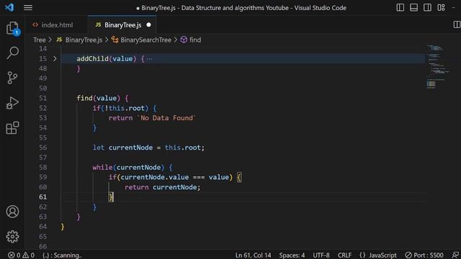Change end of line sequence CRLF
This screenshot has height=259, width=461.
coord(344,255)
